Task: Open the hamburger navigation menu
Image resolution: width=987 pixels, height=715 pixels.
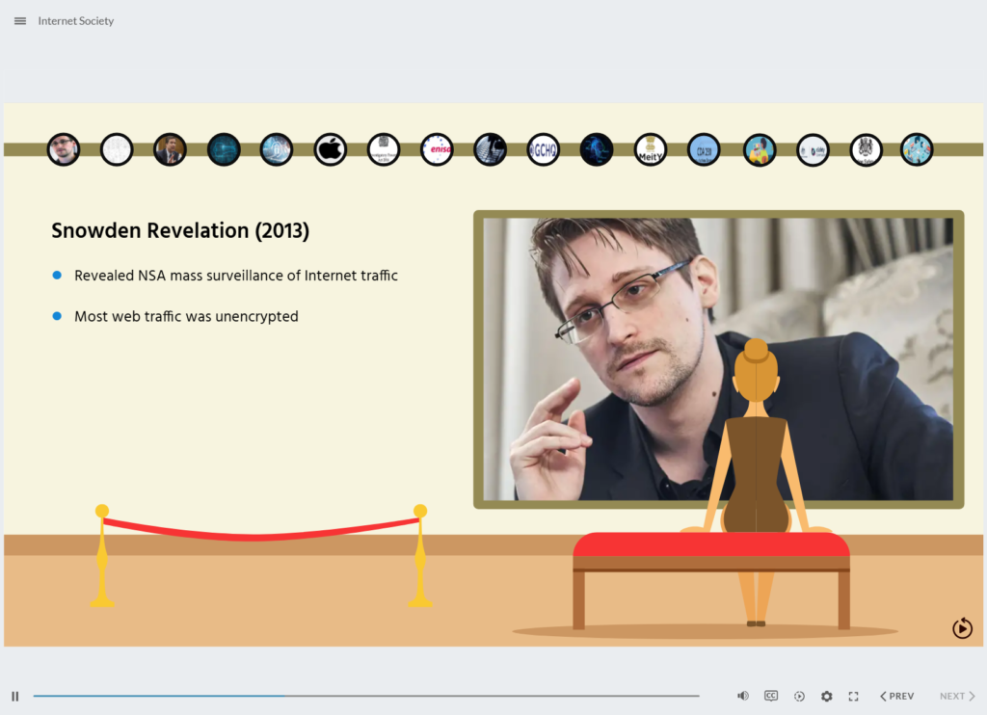Action: coord(19,20)
